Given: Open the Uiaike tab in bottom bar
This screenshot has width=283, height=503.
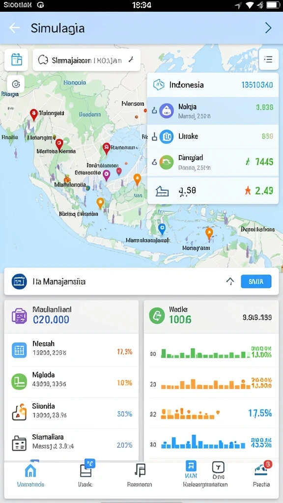Looking at the screenshot, I should 85,475.
